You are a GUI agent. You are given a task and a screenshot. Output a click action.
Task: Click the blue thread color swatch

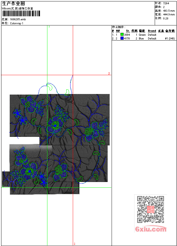(x=122, y=38)
